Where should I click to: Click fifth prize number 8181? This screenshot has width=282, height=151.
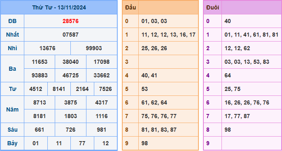point(40,116)
